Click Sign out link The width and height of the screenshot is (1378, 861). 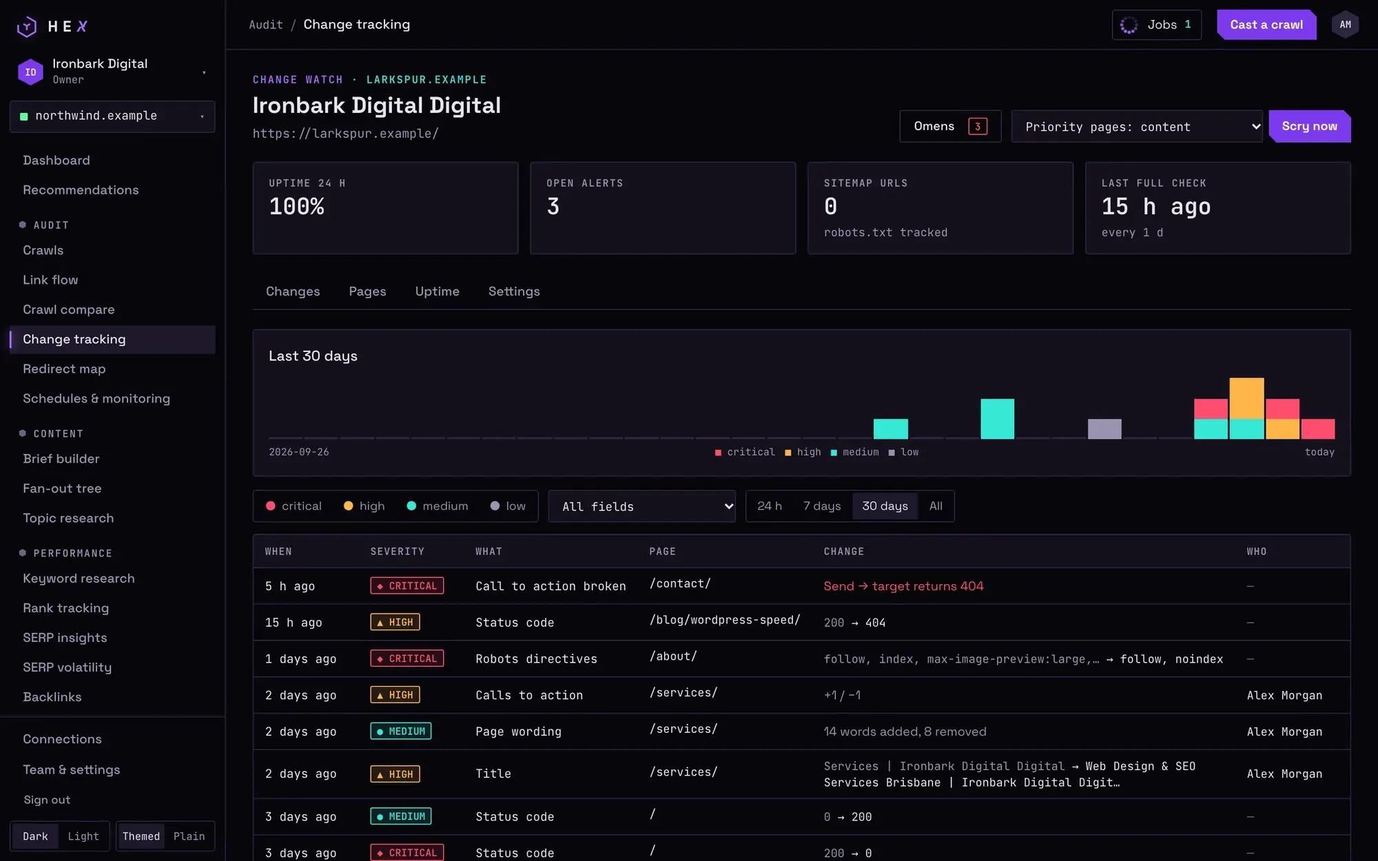47,800
